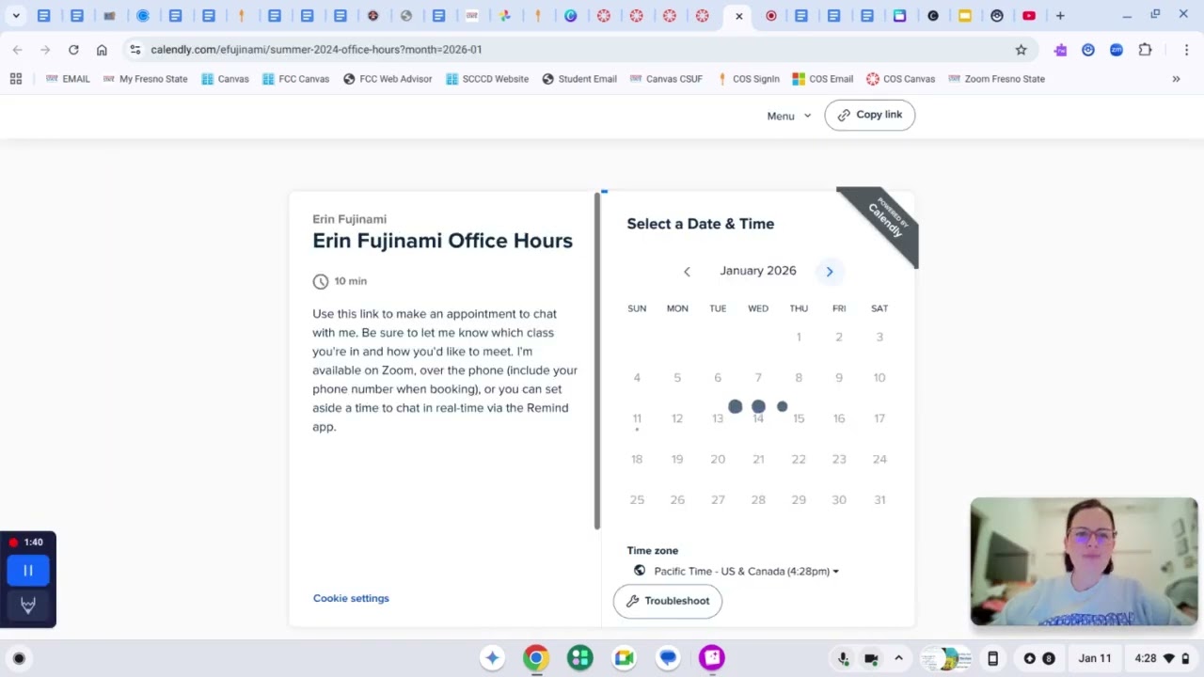This screenshot has width=1204, height=677.
Task: Open the EMAIL bookmark
Action: pyautogui.click(x=68, y=79)
